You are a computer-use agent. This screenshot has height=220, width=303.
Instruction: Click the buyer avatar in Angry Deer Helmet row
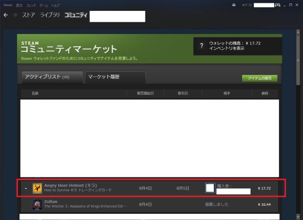(210, 188)
